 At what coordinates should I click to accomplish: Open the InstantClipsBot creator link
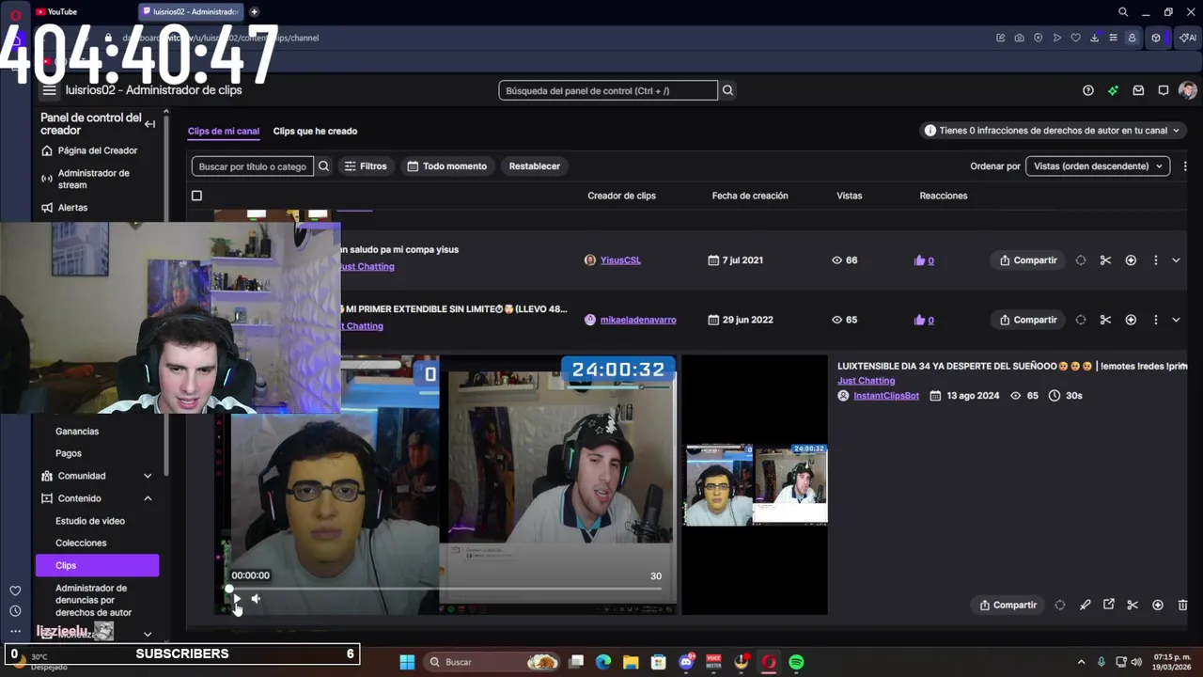pyautogui.click(x=886, y=396)
